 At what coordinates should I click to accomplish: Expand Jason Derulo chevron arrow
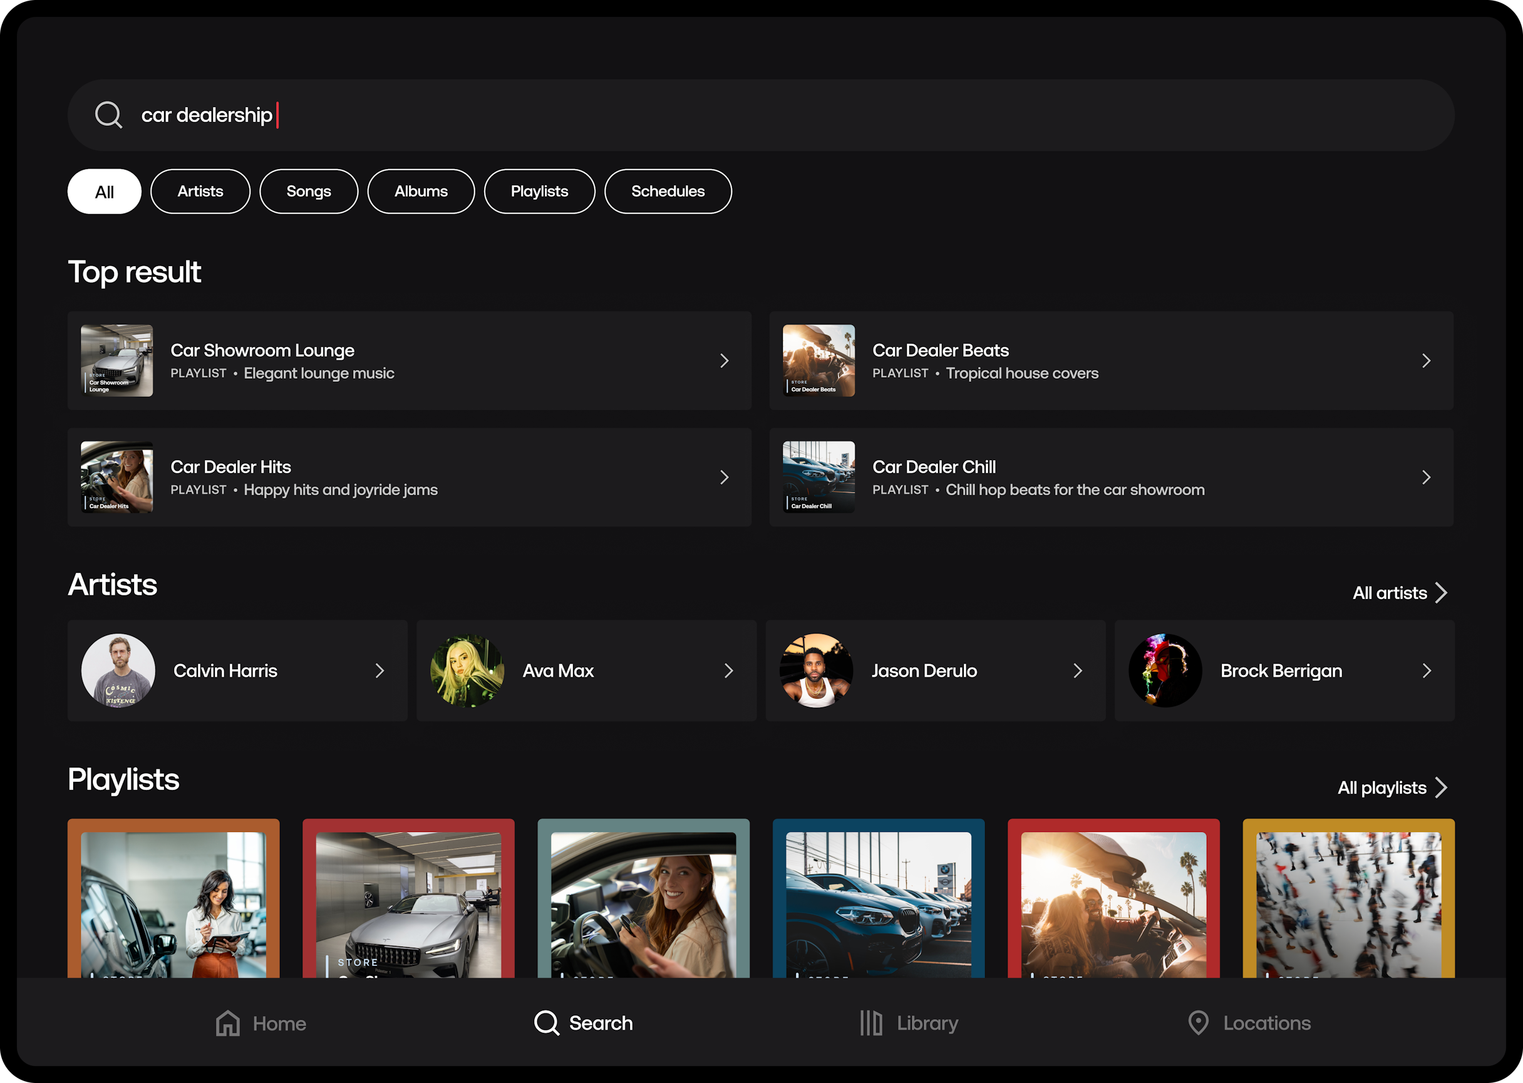point(1076,670)
